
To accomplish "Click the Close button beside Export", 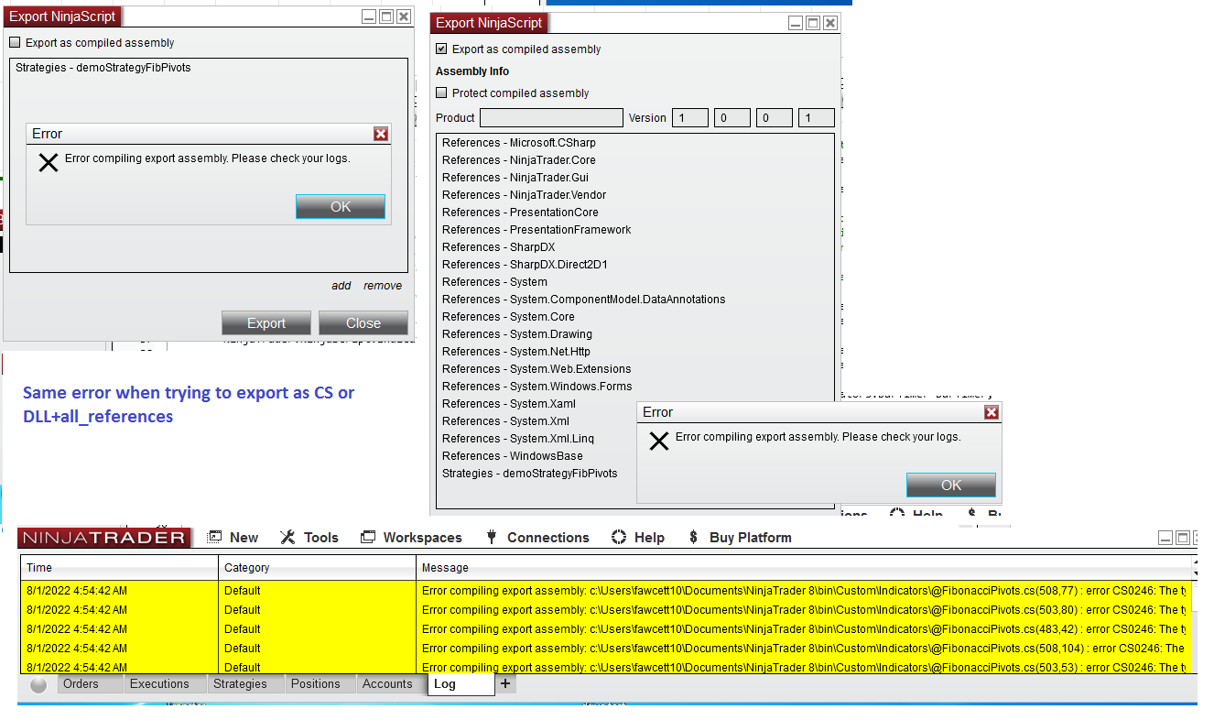I will coord(363,323).
